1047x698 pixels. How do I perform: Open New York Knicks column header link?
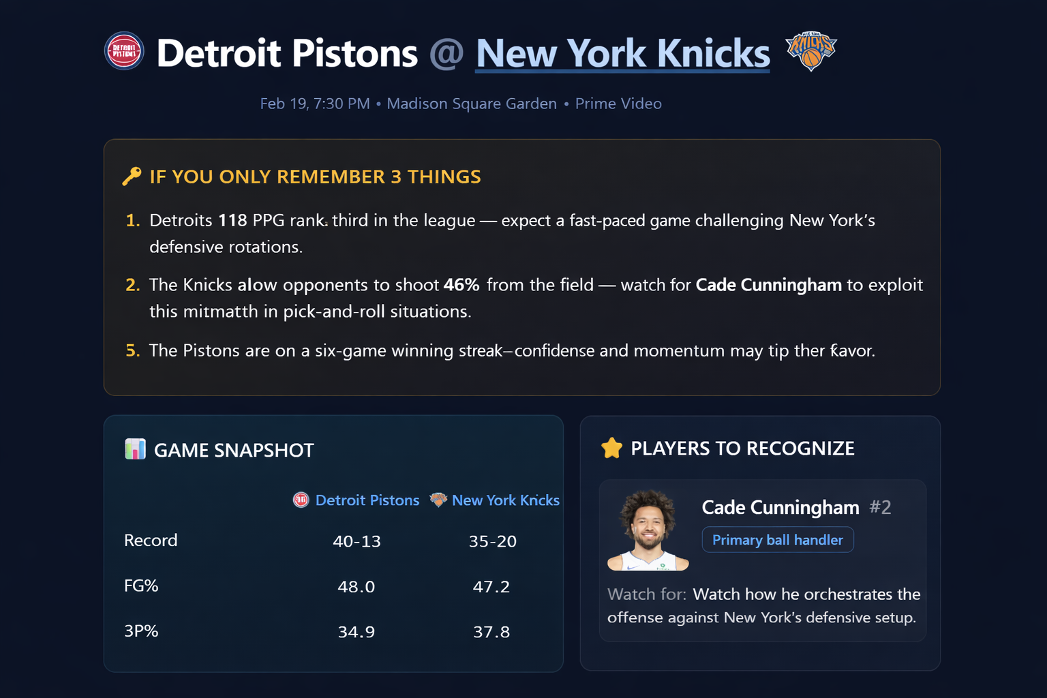click(505, 500)
